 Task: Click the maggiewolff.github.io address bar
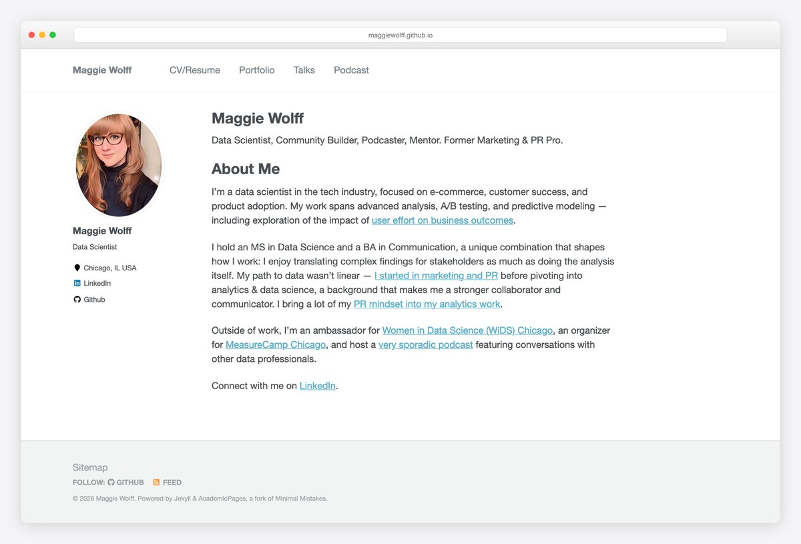pyautogui.click(x=400, y=35)
